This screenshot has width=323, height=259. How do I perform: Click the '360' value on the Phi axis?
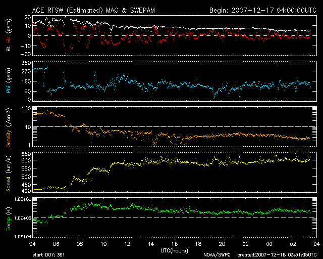(26, 63)
